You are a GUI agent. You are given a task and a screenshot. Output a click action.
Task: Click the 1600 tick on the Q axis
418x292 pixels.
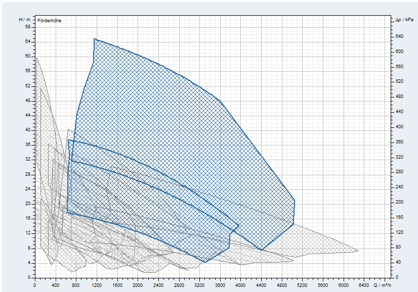[x=117, y=285]
